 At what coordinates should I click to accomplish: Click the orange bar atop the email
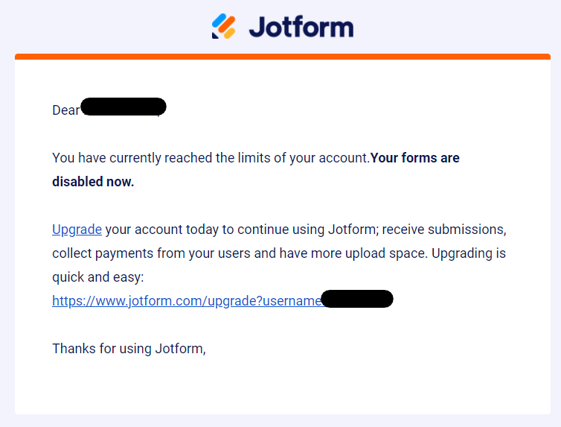pos(283,57)
